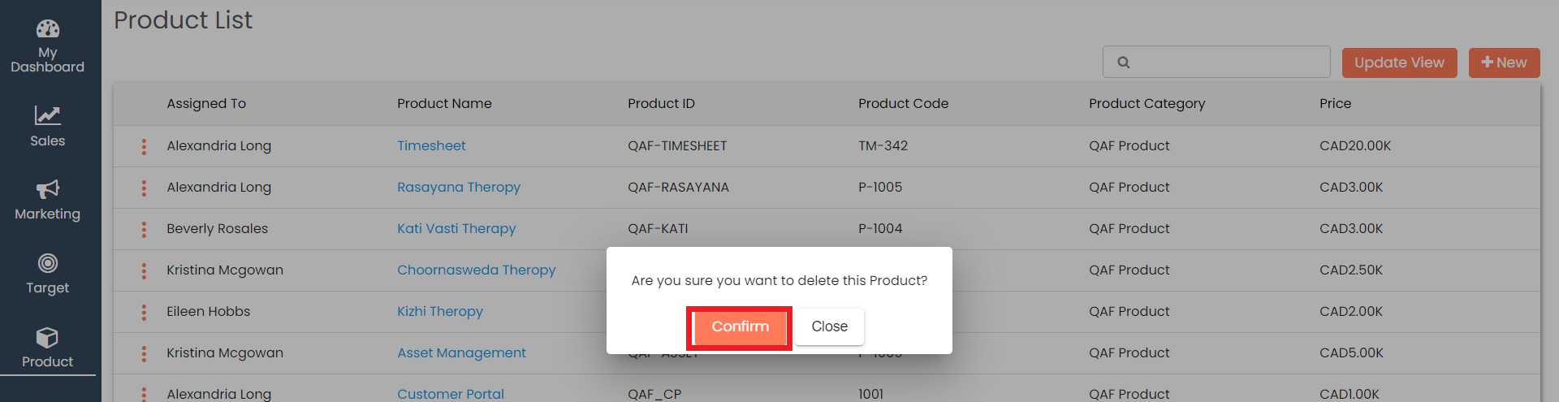Open the row menu for Timesheet
Viewport: 1559px width, 402px height.
click(x=145, y=147)
